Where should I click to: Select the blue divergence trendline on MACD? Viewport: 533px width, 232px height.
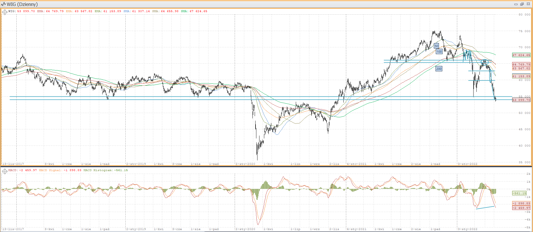pos(485,208)
